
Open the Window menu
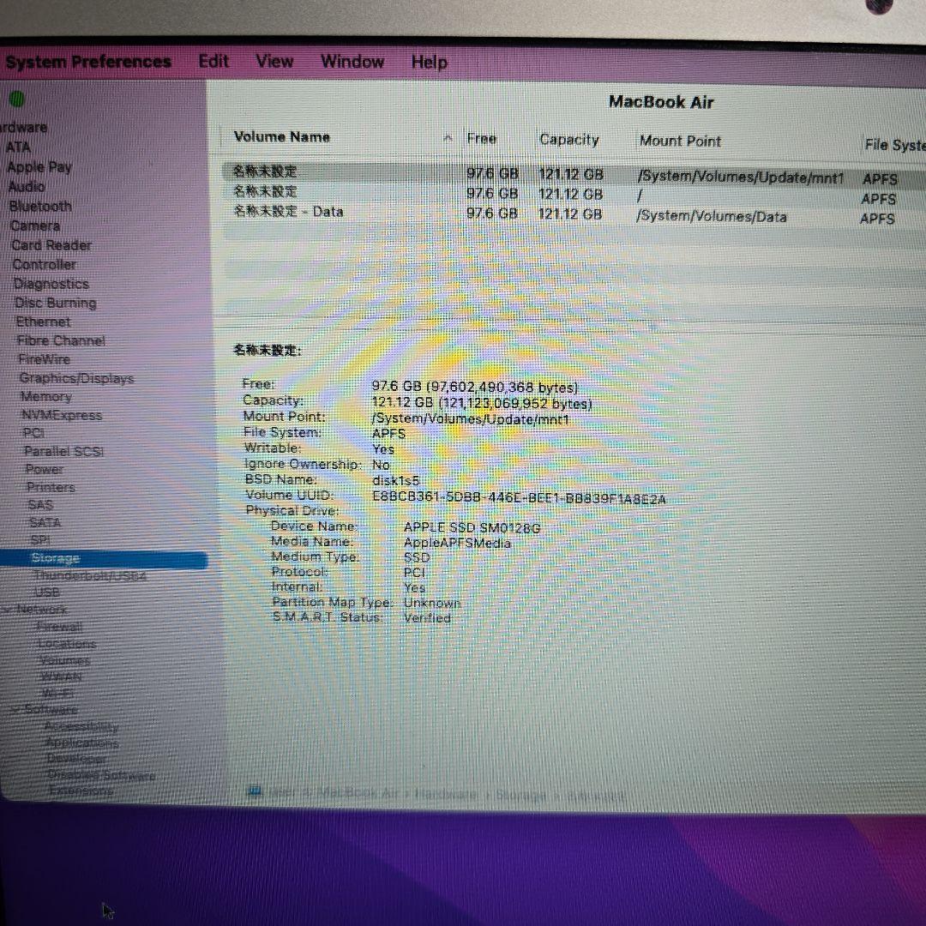[352, 61]
